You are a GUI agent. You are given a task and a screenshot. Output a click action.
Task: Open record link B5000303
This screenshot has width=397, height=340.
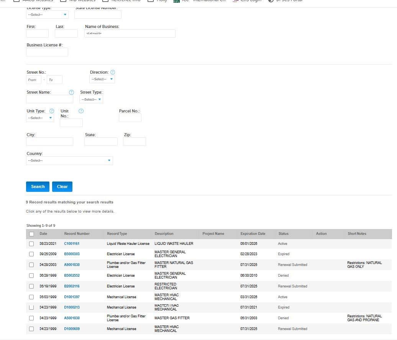pos(72,254)
